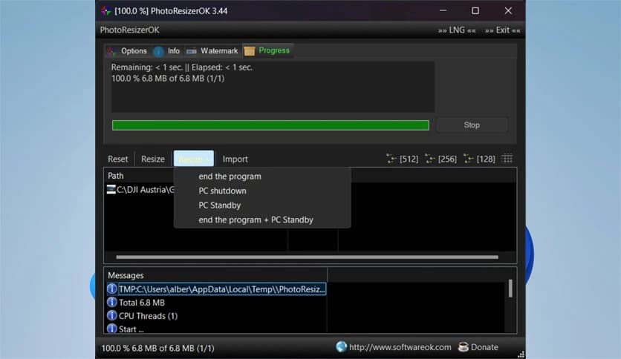Open the highlighted Resize dropdown button

(x=194, y=159)
